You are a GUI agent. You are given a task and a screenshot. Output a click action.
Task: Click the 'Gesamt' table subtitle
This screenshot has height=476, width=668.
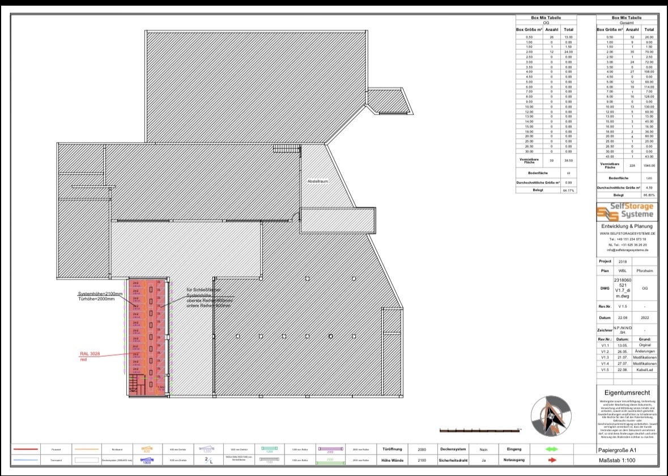click(x=627, y=23)
